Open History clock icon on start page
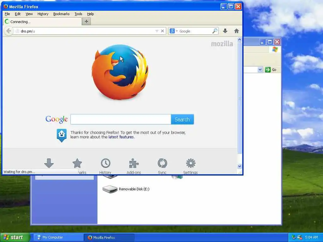The width and height of the screenshot is (323, 242). click(105, 163)
